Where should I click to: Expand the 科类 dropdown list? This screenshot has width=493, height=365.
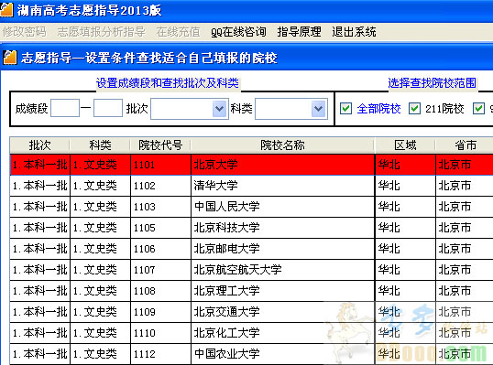click(319, 109)
